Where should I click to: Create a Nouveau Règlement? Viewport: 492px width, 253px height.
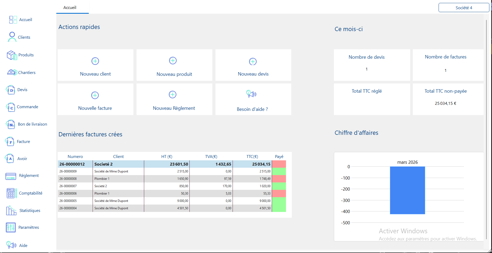point(174,99)
